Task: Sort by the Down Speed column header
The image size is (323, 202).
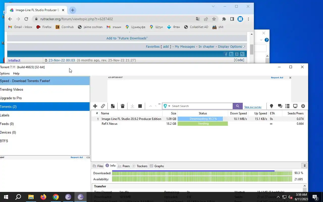Action: (238, 113)
